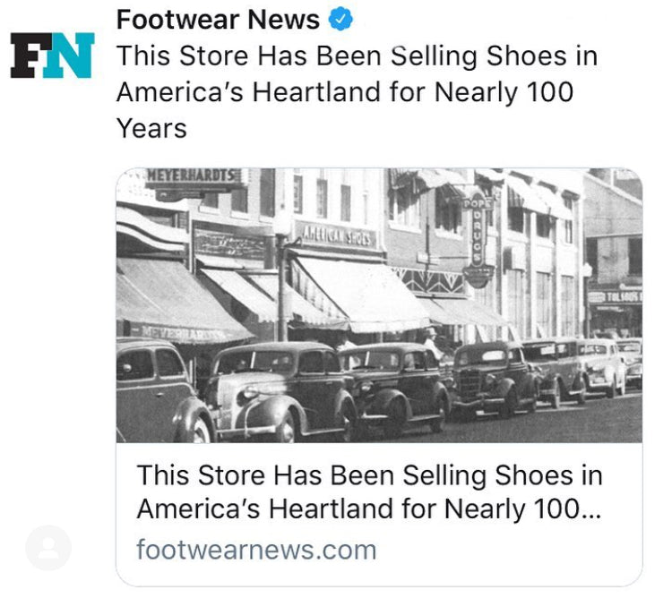
Task: Open the vintage street photo thumbnail
Action: 379,304
